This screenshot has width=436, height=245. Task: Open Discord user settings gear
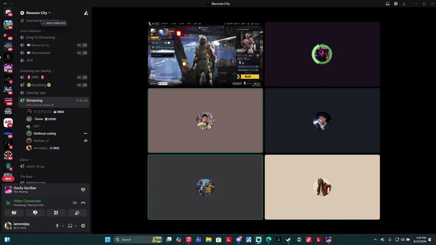(83, 226)
